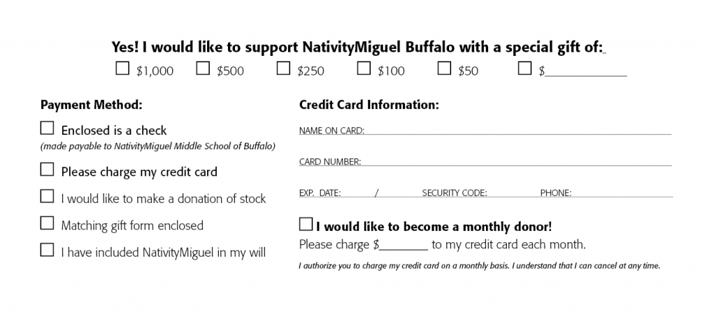Select the donation of stock checkbox
This screenshot has height=312, width=714.
[47, 196]
